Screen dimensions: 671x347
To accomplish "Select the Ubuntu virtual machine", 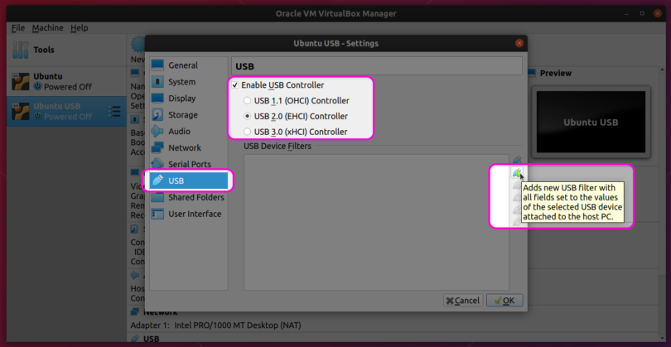I will click(66, 81).
